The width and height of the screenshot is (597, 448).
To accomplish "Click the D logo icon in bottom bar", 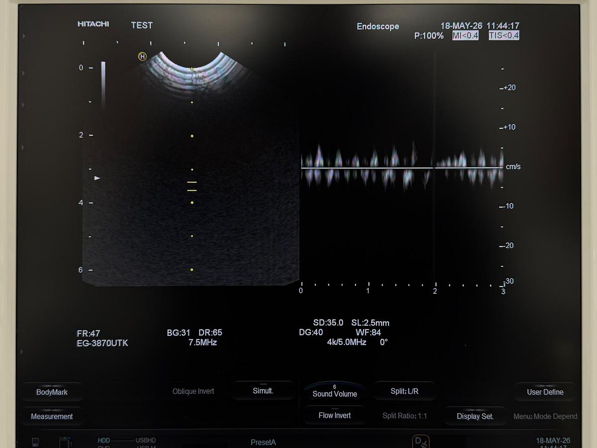I will tap(421, 441).
